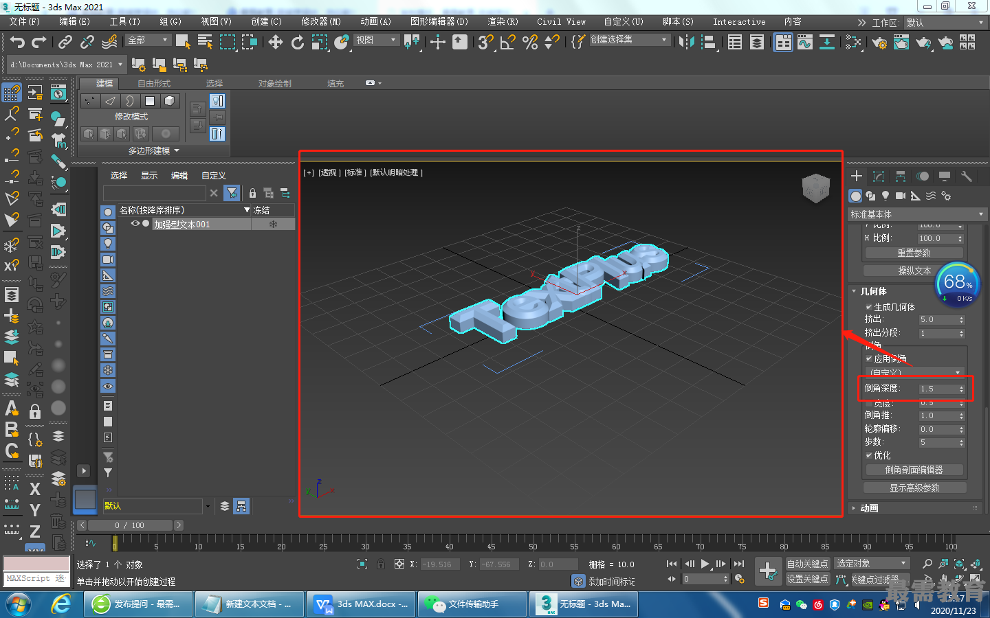The image size is (990, 618).
Task: Open the project path dropdown d:\Documents\3ds Max 2021
Action: (x=67, y=65)
